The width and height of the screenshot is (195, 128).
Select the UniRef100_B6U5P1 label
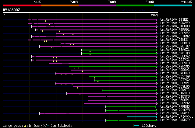[175, 83]
